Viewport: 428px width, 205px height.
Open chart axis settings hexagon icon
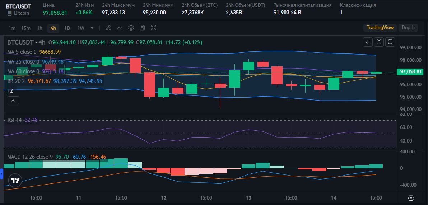coord(411,198)
